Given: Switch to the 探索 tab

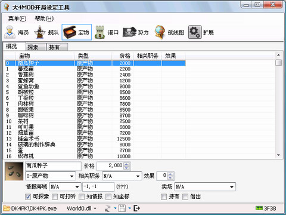Looking at the screenshot, I should (36, 47).
